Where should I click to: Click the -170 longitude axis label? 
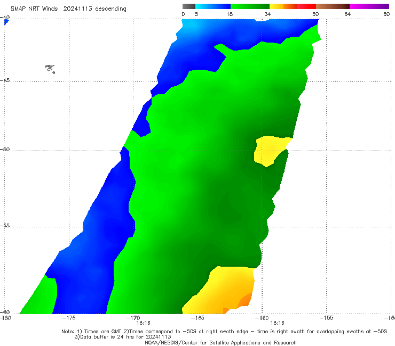(133, 318)
